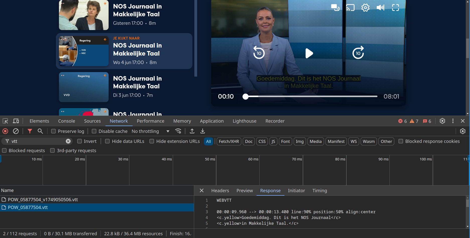Click the response pane vertical scrollbar

click(x=467, y=203)
